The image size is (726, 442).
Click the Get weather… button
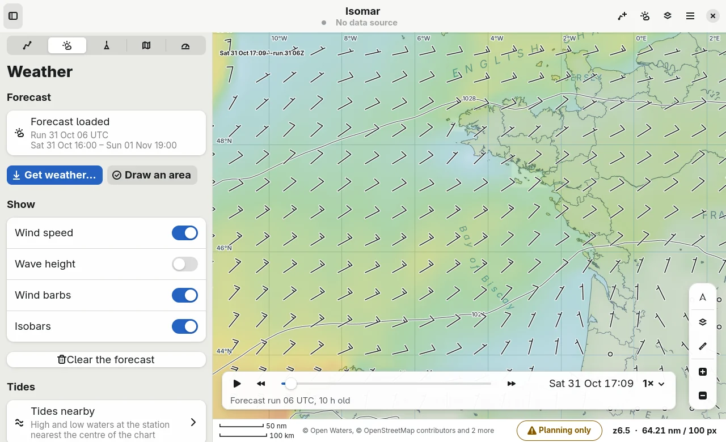[54, 175]
